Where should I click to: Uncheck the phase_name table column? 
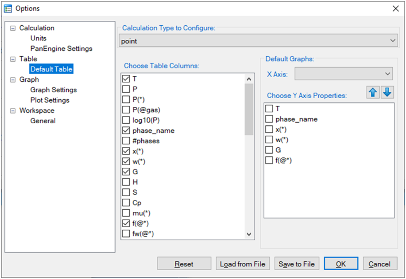point(126,131)
